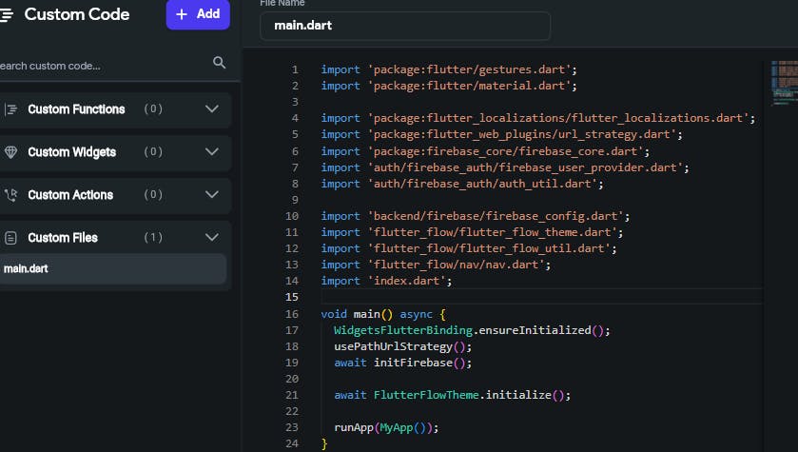Click the import 'index.dart' line

tap(386, 281)
